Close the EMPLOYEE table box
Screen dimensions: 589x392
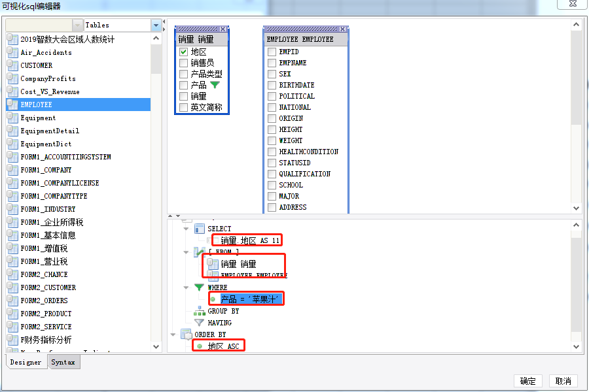pos(342,29)
